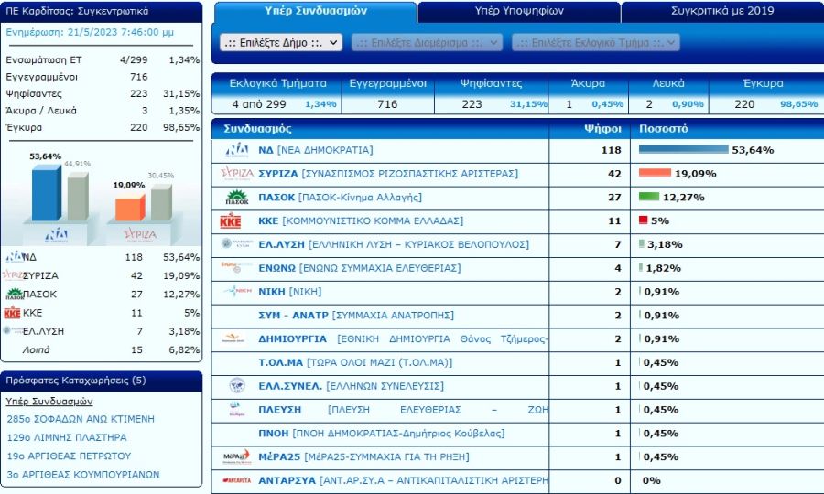Viewport: 824px width, 494px height.
Task: Switch to Συγκριτικά με 2019 tab
Action: [722, 11]
